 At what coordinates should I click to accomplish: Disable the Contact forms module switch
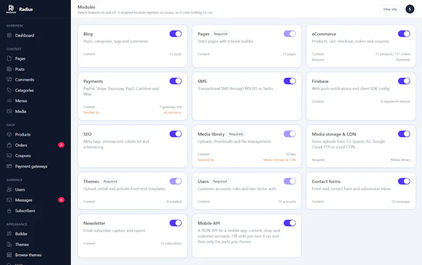coord(404,181)
